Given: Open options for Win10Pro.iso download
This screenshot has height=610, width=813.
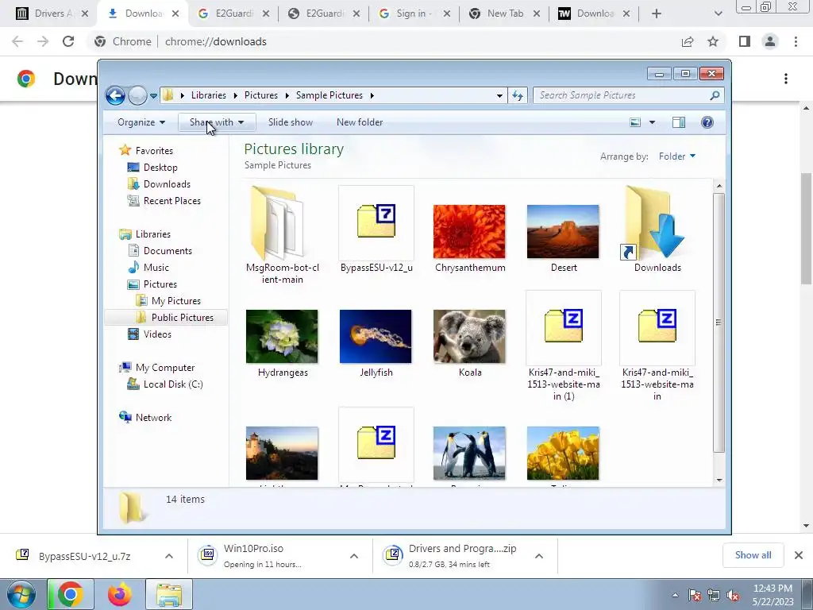Looking at the screenshot, I should (354, 556).
